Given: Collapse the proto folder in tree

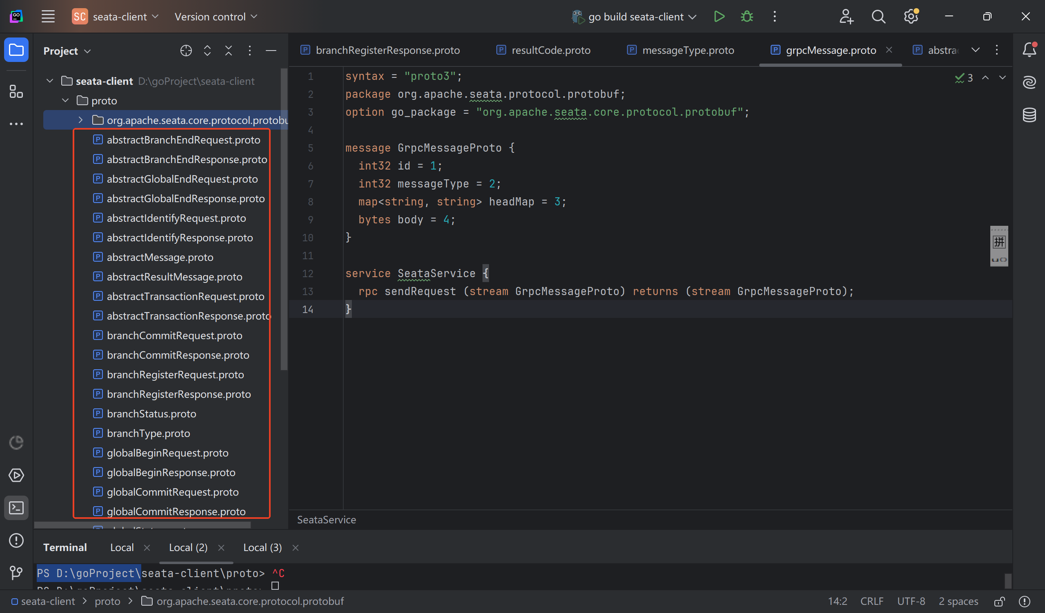Looking at the screenshot, I should point(65,101).
